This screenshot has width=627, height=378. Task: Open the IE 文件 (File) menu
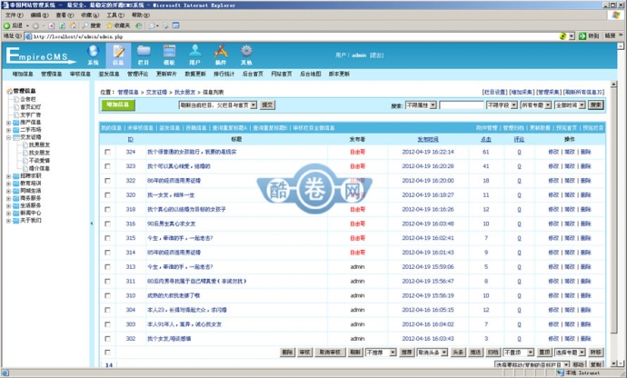14,15
